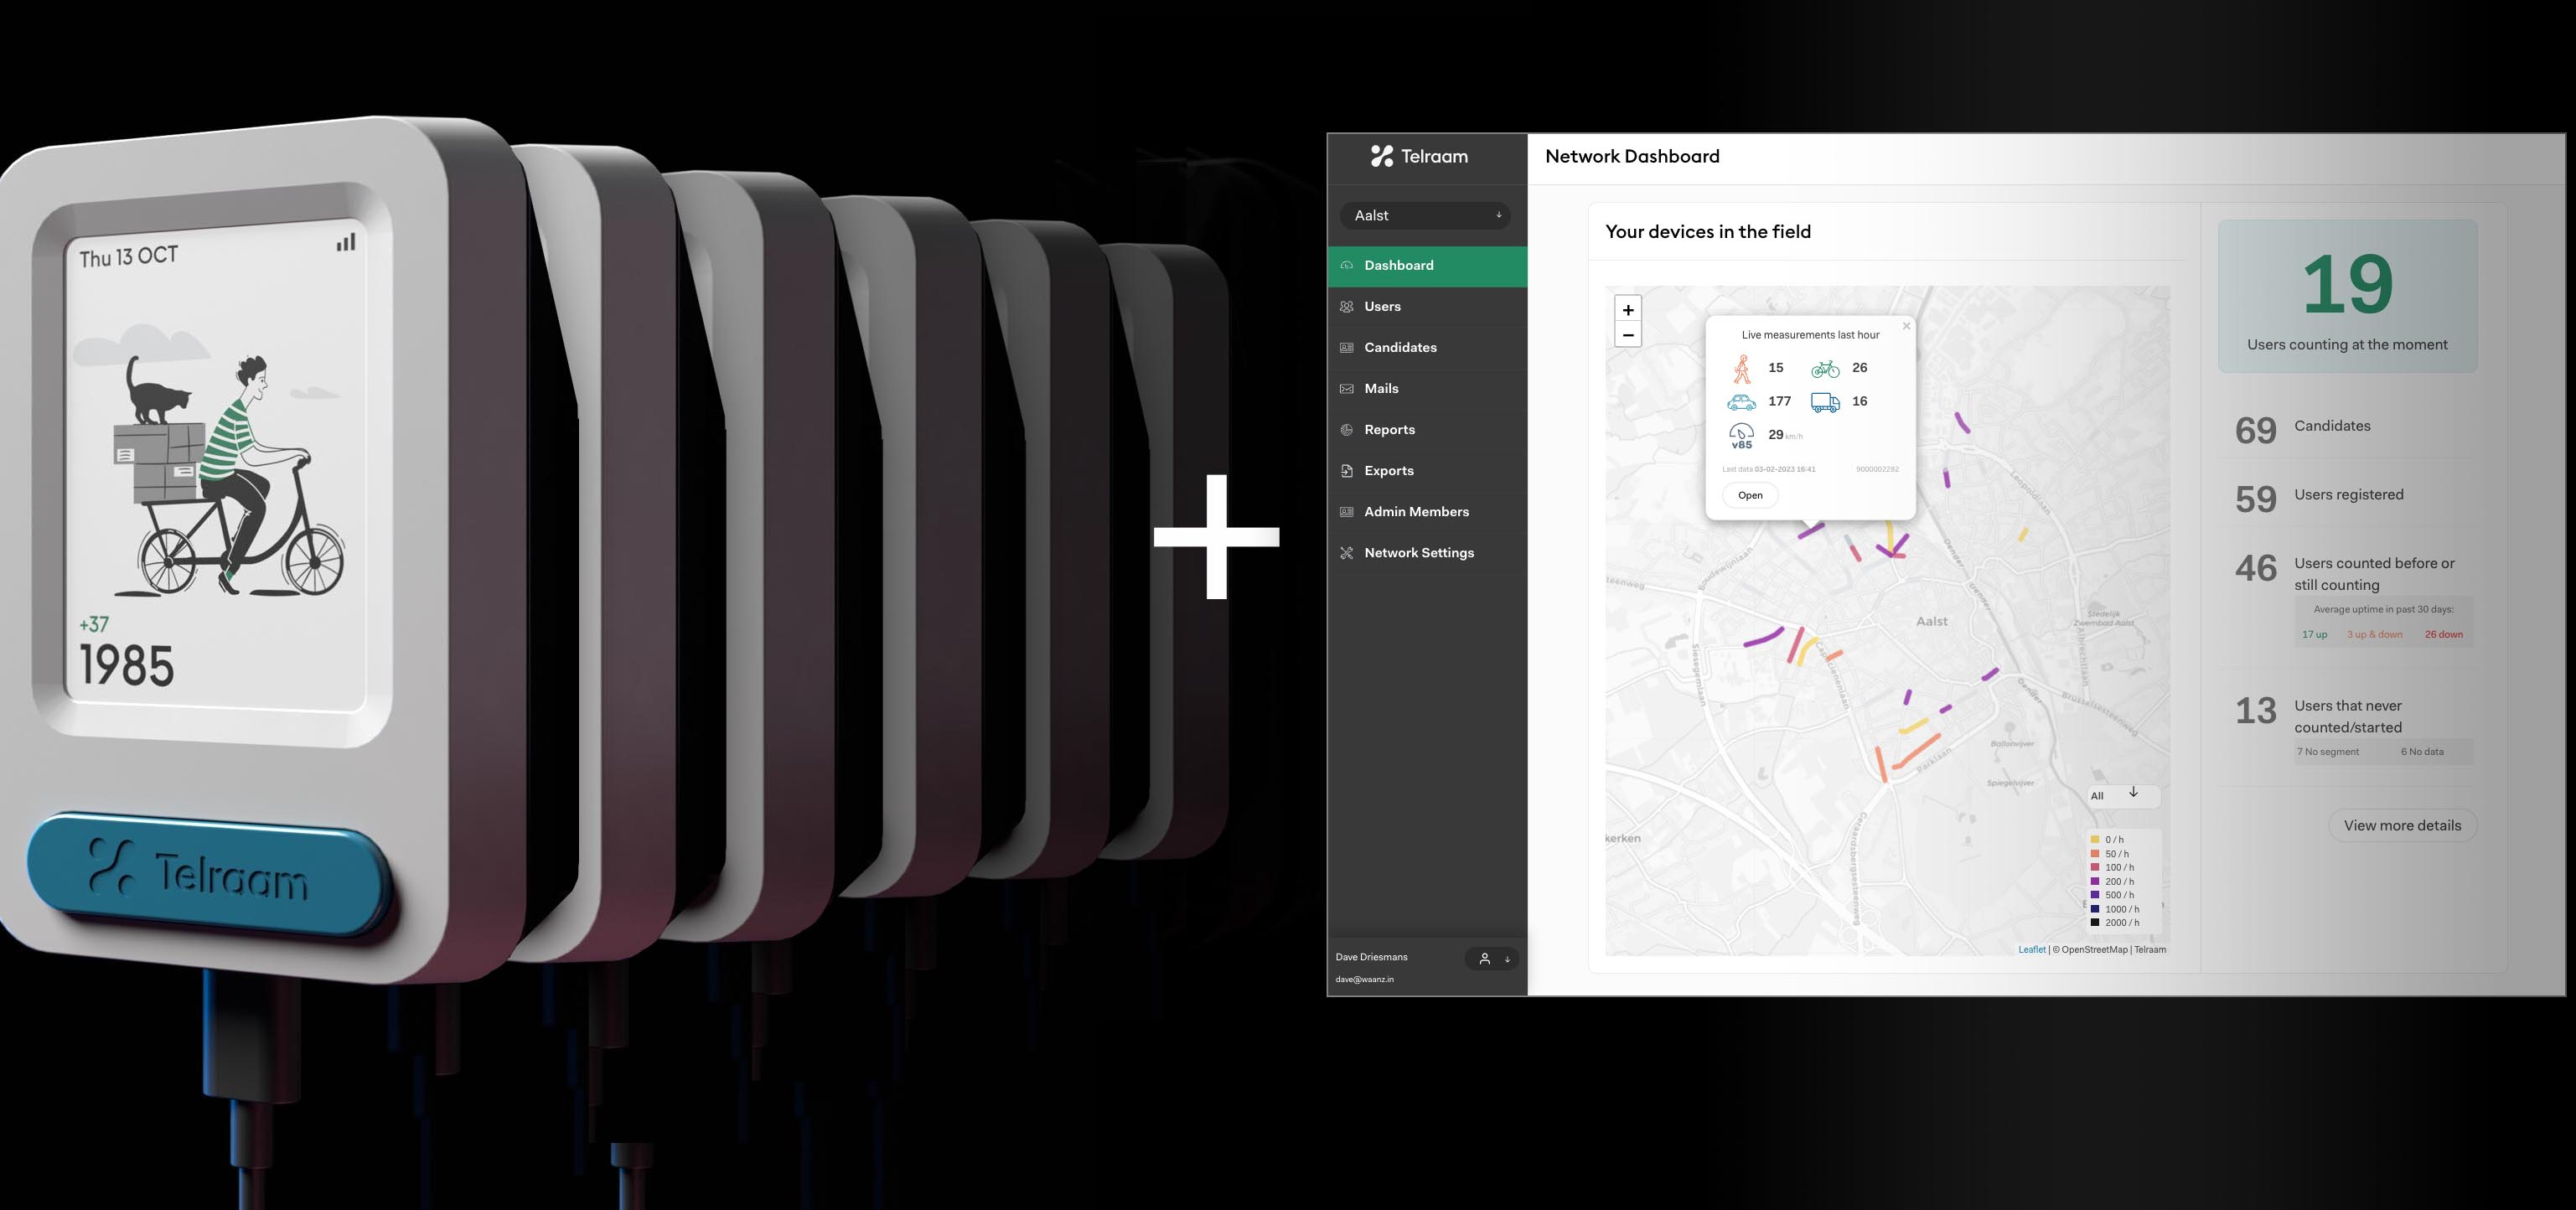Open Network Settings

1427,553
